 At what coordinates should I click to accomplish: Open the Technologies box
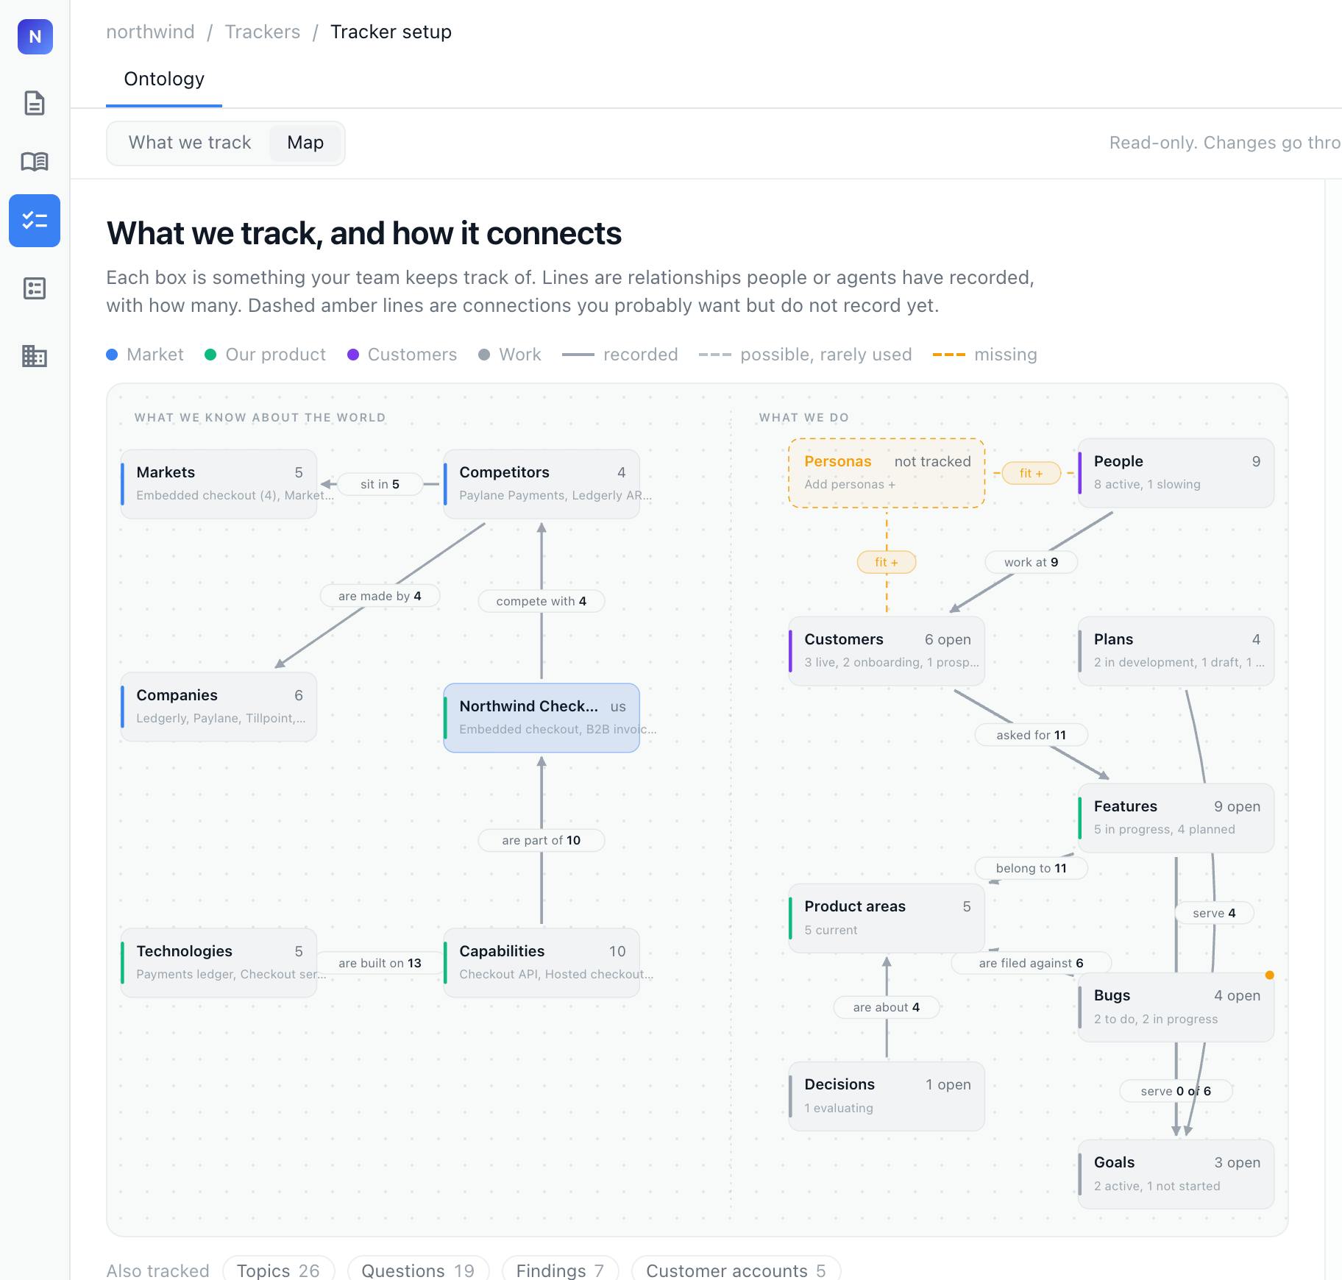[x=219, y=962]
